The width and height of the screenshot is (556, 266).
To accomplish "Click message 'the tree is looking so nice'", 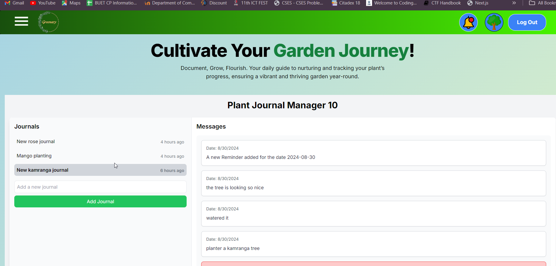I will 374,183.
